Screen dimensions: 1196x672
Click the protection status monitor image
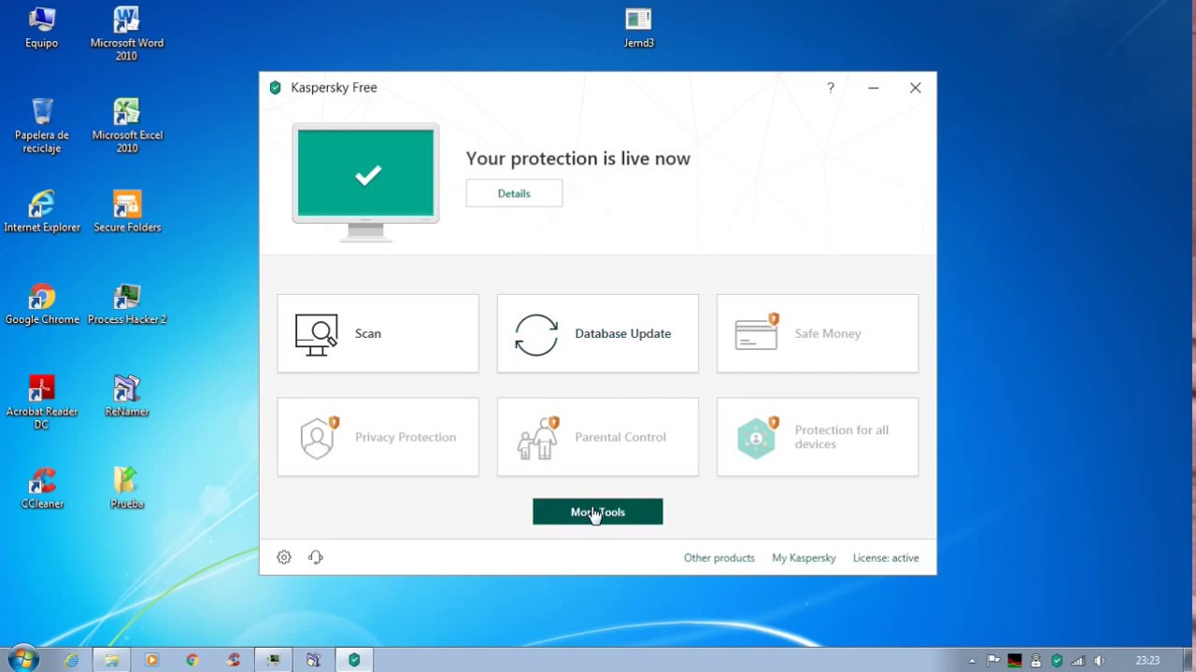tap(365, 182)
